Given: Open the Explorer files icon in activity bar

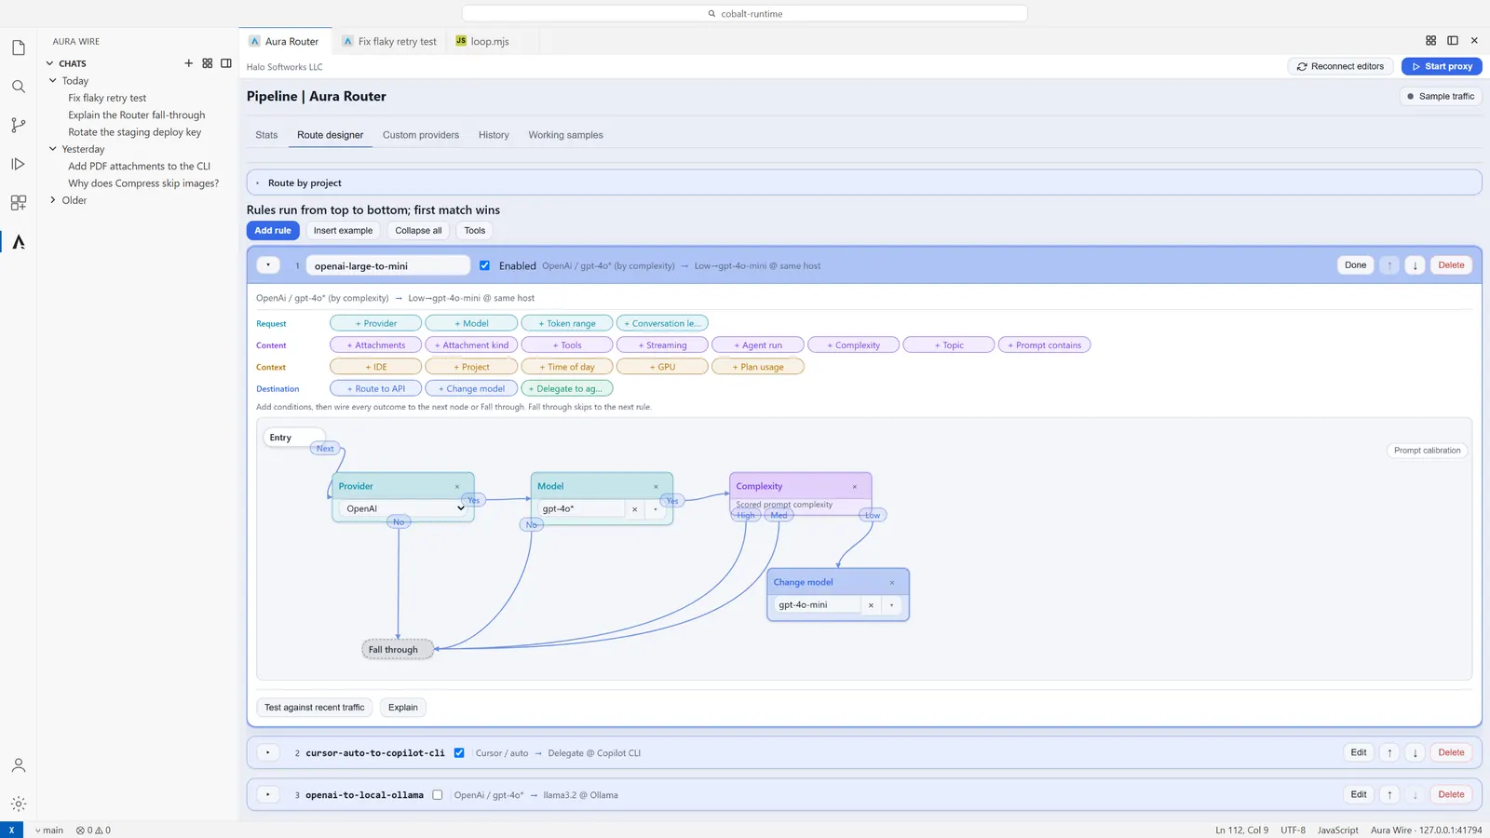Looking at the screenshot, I should pyautogui.click(x=18, y=47).
